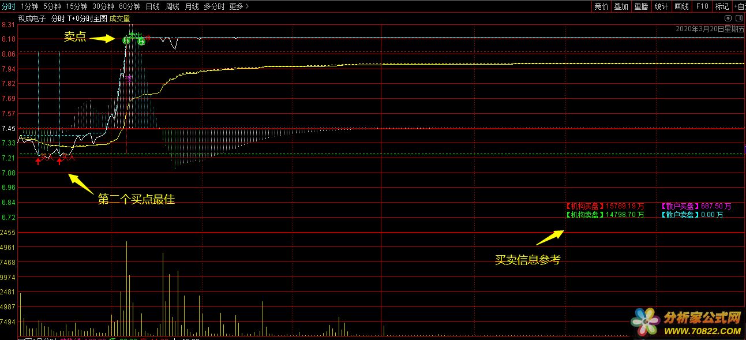The width and height of the screenshot is (746, 340).
Task: Open the 画线 drawing tools
Action: coord(681,6)
